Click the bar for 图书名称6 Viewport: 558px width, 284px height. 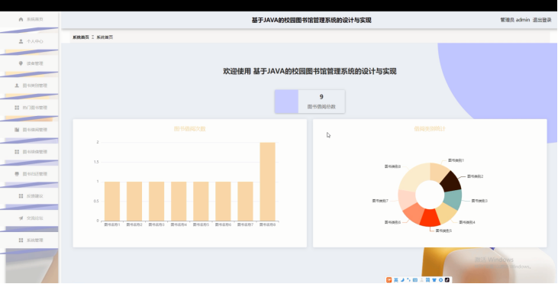click(223, 201)
